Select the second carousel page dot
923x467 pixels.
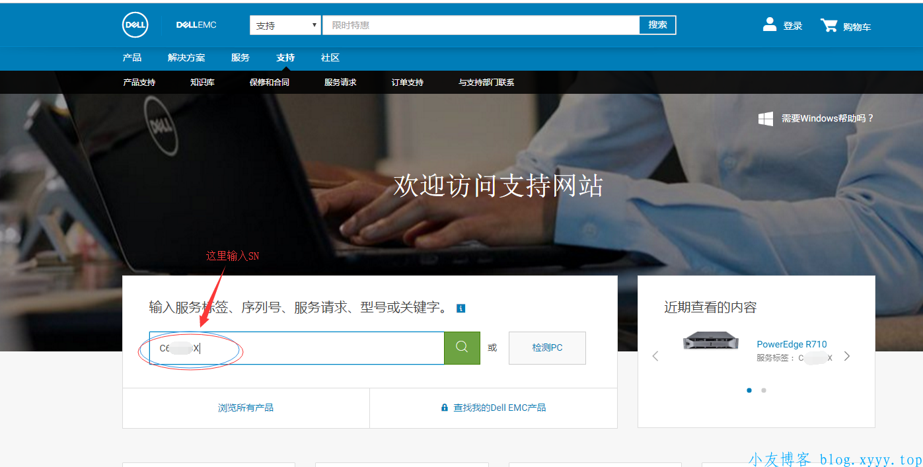pos(764,390)
